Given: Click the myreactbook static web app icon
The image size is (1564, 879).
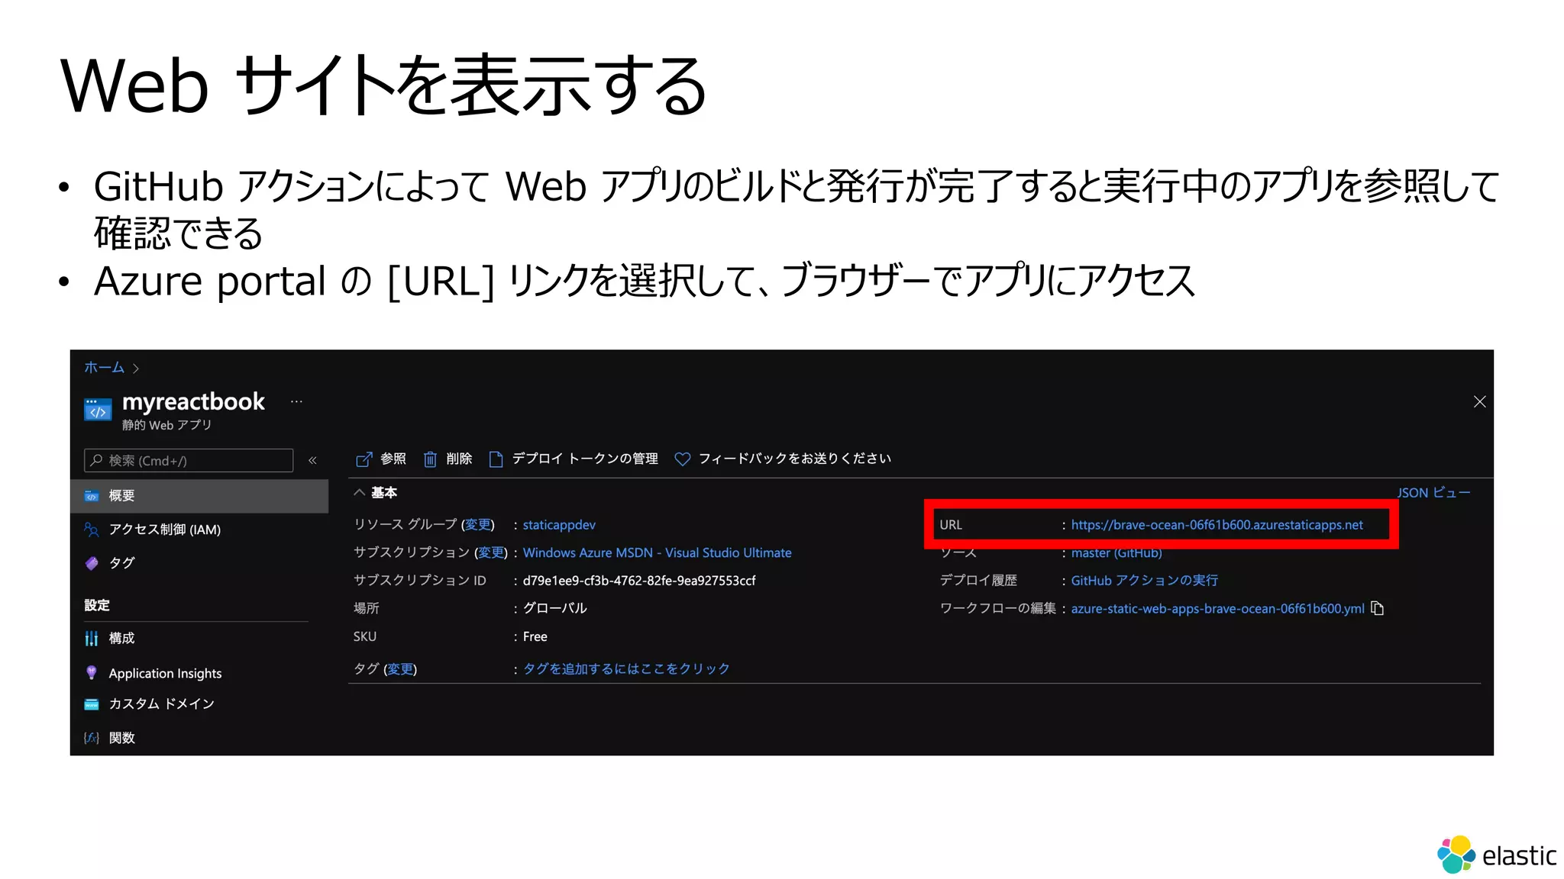Looking at the screenshot, I should (98, 410).
